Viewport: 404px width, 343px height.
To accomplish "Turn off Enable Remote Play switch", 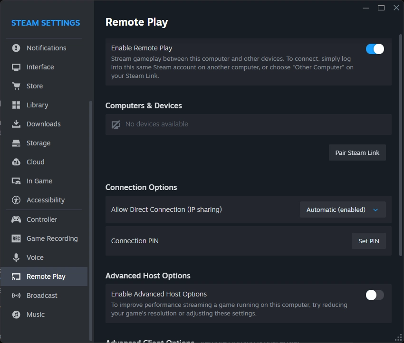I will click(375, 49).
